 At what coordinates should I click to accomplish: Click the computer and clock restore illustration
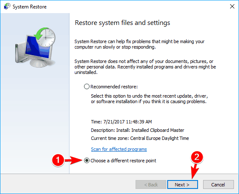(35, 47)
